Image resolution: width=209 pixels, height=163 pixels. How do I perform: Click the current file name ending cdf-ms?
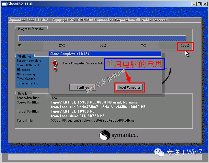click(x=93, y=120)
